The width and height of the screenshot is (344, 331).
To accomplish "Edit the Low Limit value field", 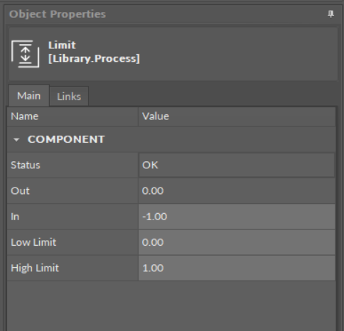I will coord(237,242).
